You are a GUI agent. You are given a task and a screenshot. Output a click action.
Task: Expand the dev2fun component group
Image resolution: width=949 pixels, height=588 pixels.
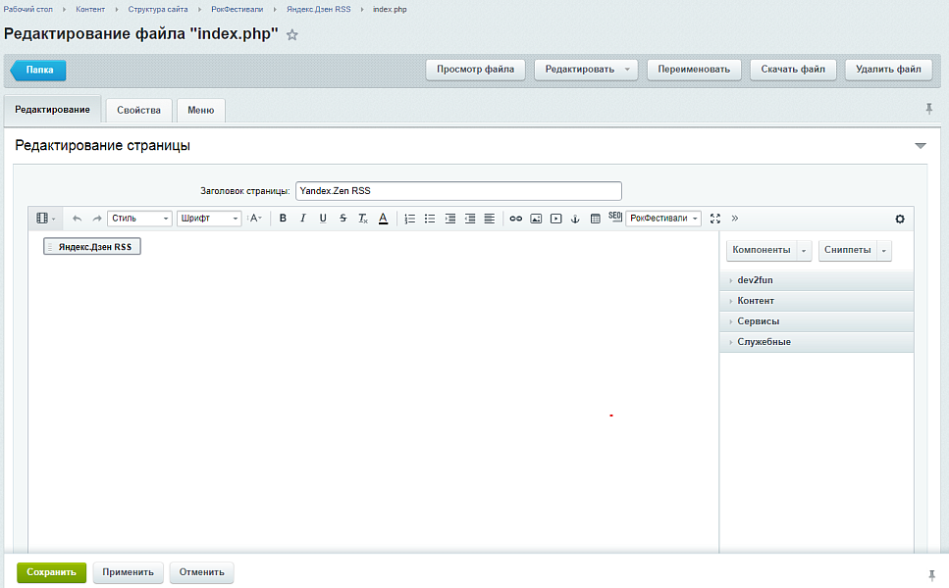755,280
